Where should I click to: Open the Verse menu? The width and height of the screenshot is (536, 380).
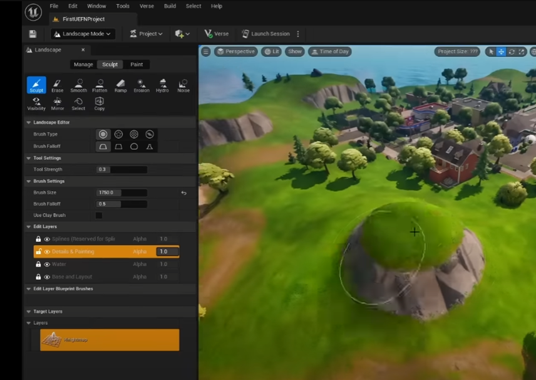coord(147,6)
